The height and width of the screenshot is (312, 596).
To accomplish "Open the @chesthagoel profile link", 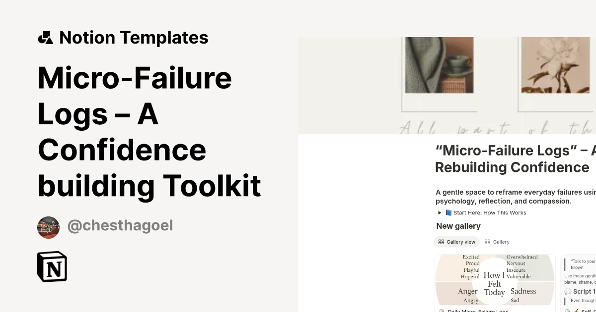I will [120, 226].
